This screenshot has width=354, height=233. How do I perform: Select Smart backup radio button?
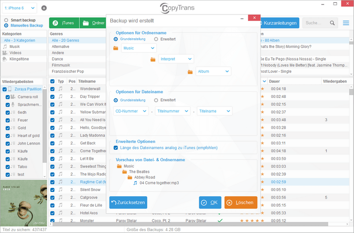tap(6, 20)
